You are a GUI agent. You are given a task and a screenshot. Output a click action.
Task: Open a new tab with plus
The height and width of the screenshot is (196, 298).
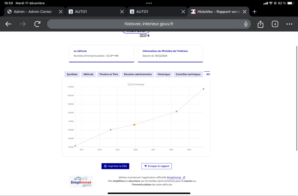click(254, 12)
